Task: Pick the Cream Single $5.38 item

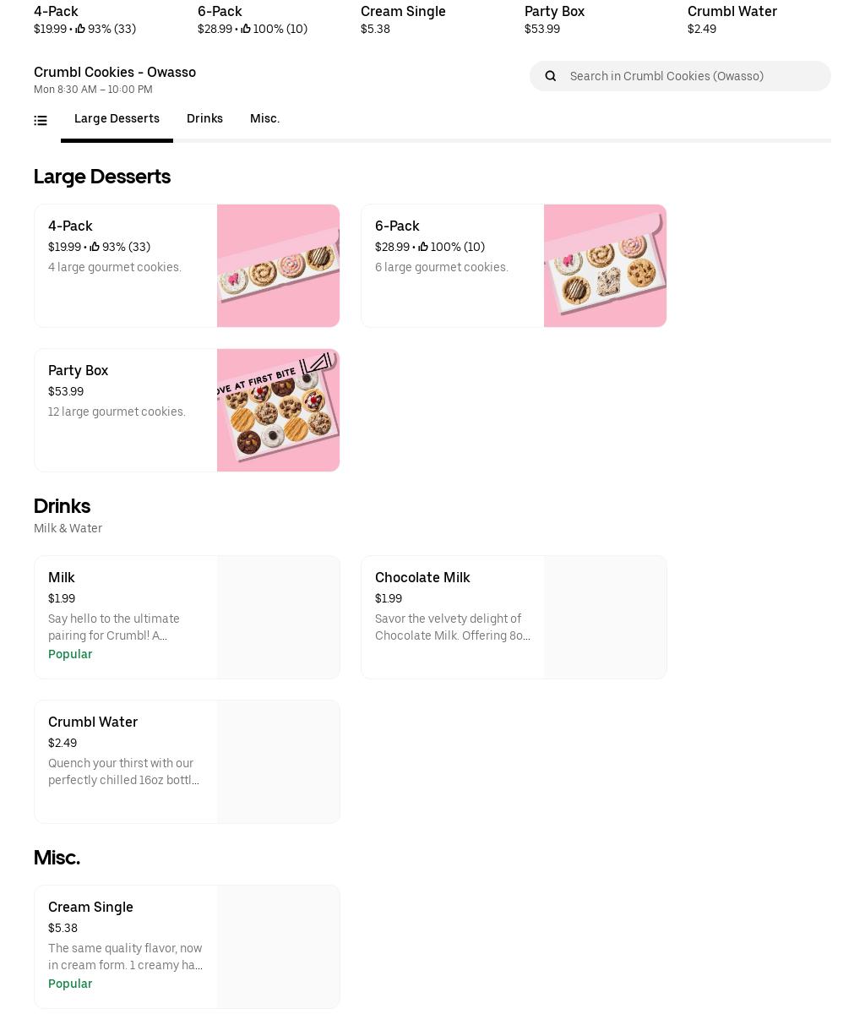Action: (x=187, y=946)
